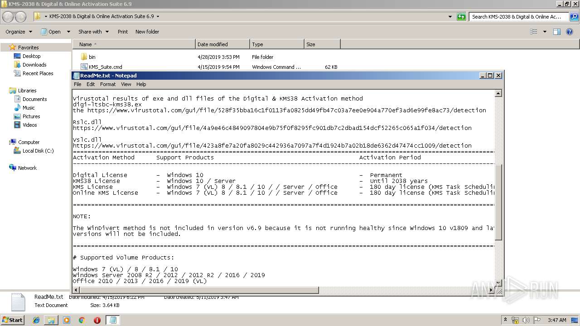Click the blue Help icon in Explorer toolbar
This screenshot has width=580, height=326.
(x=570, y=32)
